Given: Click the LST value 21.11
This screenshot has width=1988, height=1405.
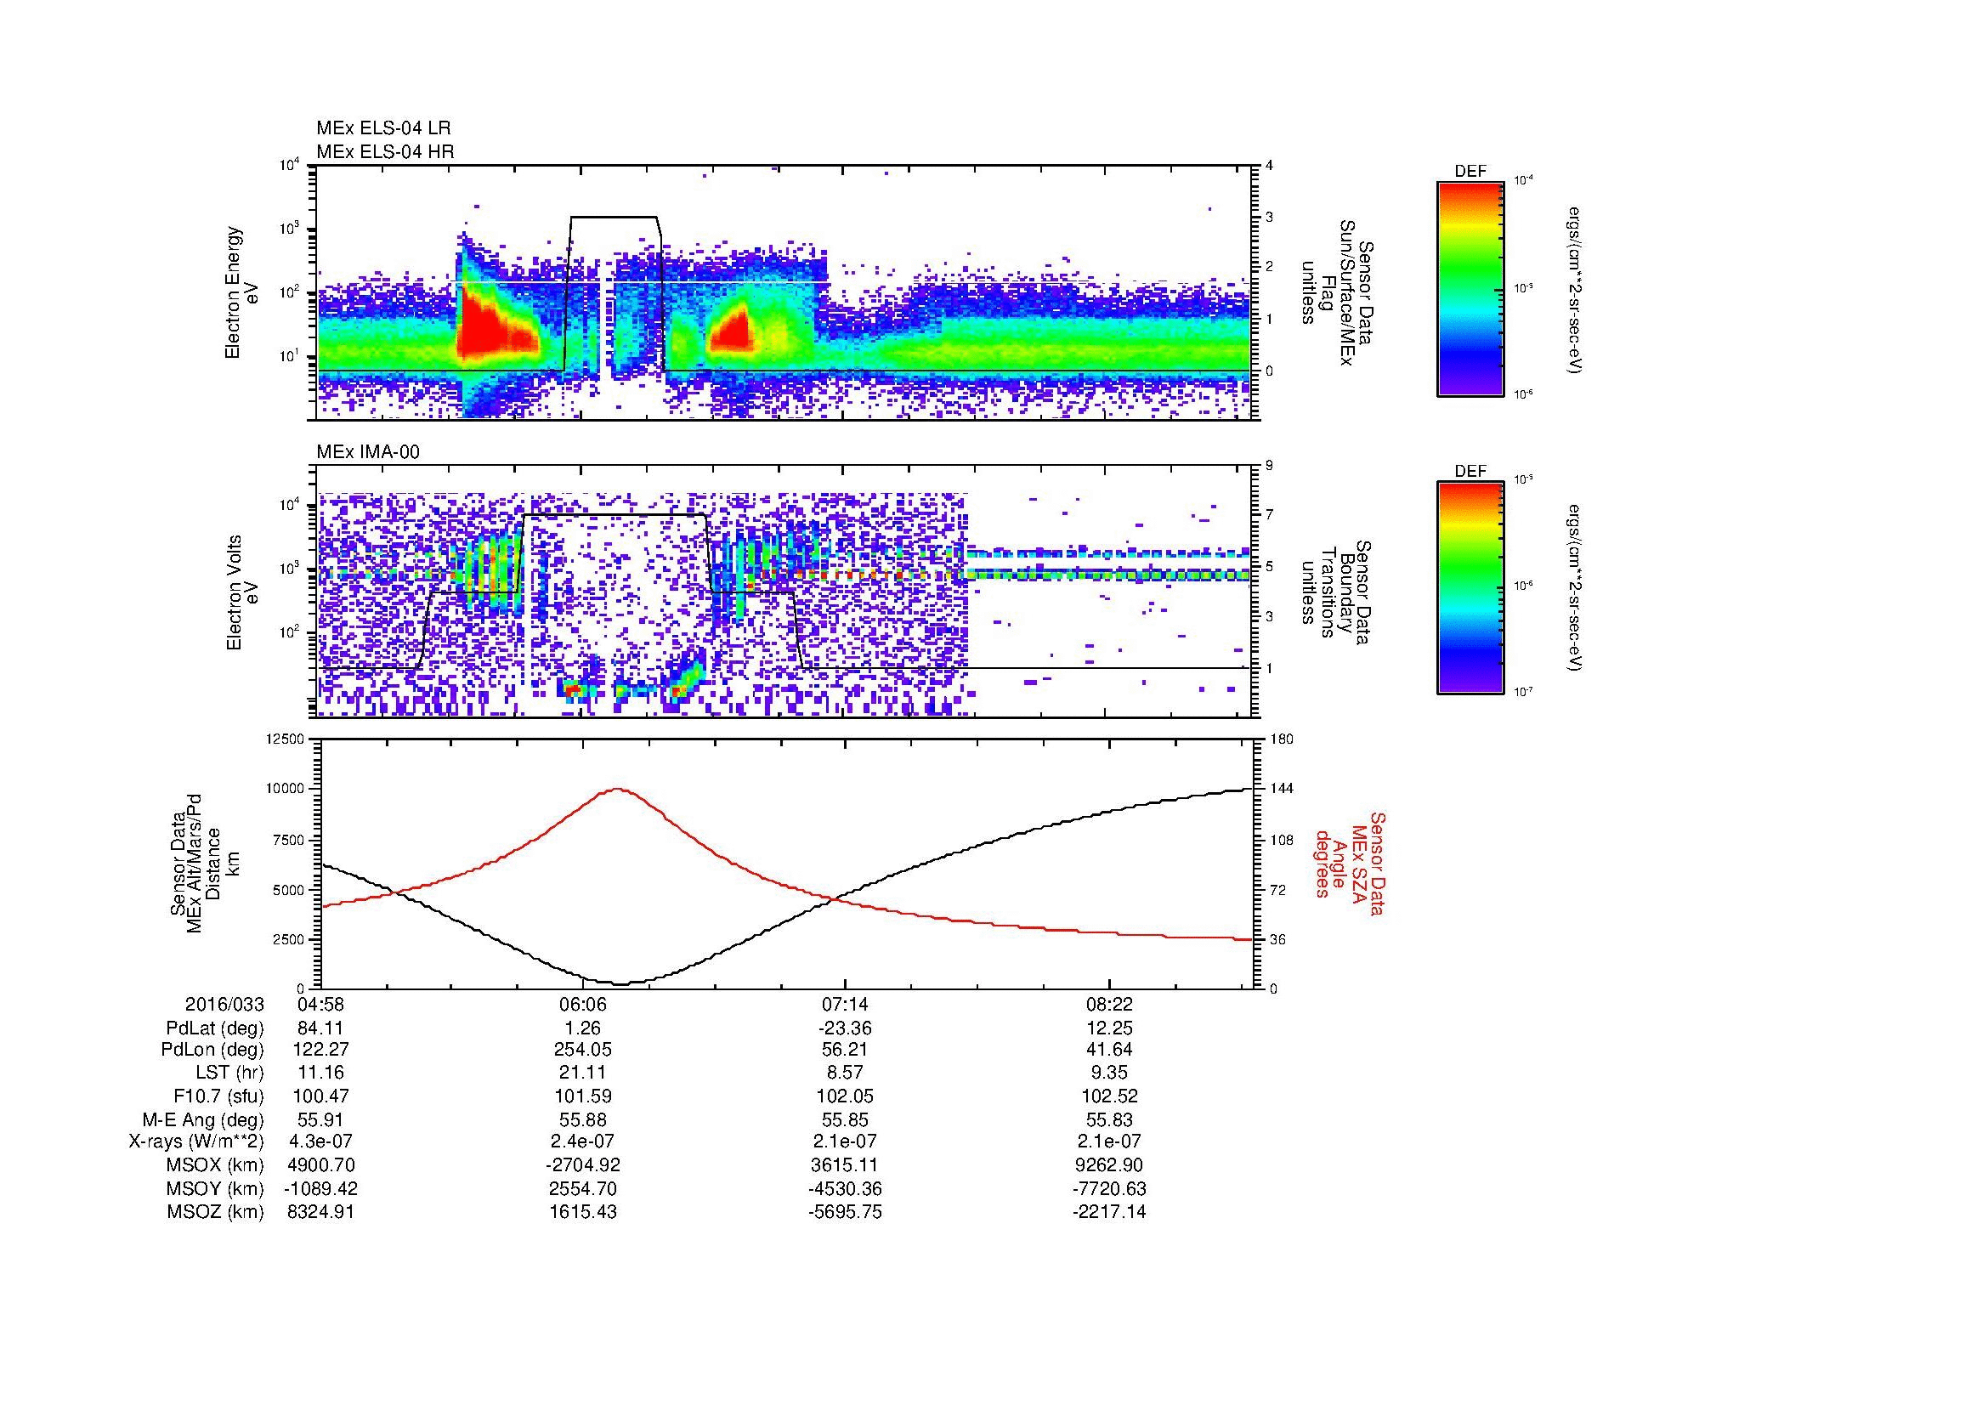Looking at the screenshot, I should point(584,1073).
